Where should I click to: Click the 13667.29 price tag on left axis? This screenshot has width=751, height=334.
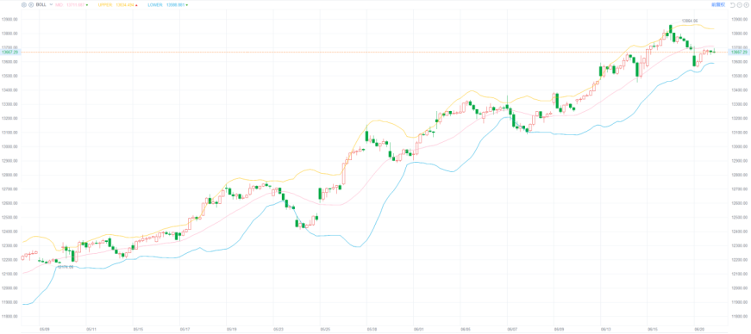pyautogui.click(x=10, y=52)
